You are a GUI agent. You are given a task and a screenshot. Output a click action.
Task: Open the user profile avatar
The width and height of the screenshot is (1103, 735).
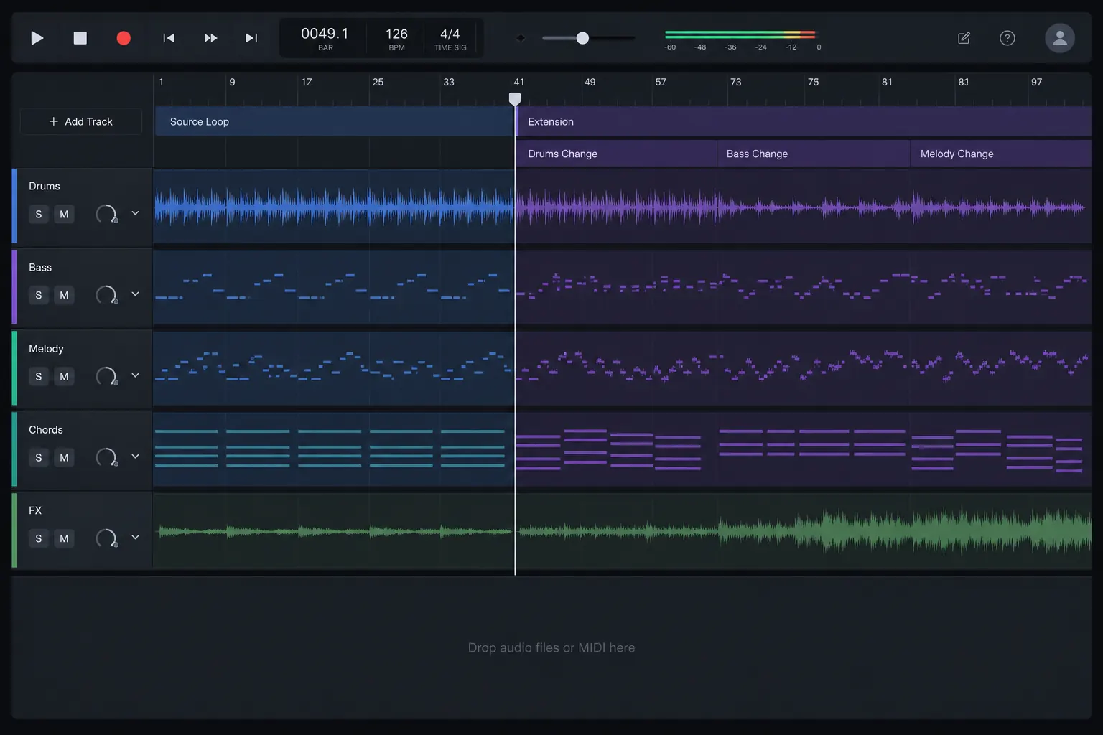coord(1060,38)
